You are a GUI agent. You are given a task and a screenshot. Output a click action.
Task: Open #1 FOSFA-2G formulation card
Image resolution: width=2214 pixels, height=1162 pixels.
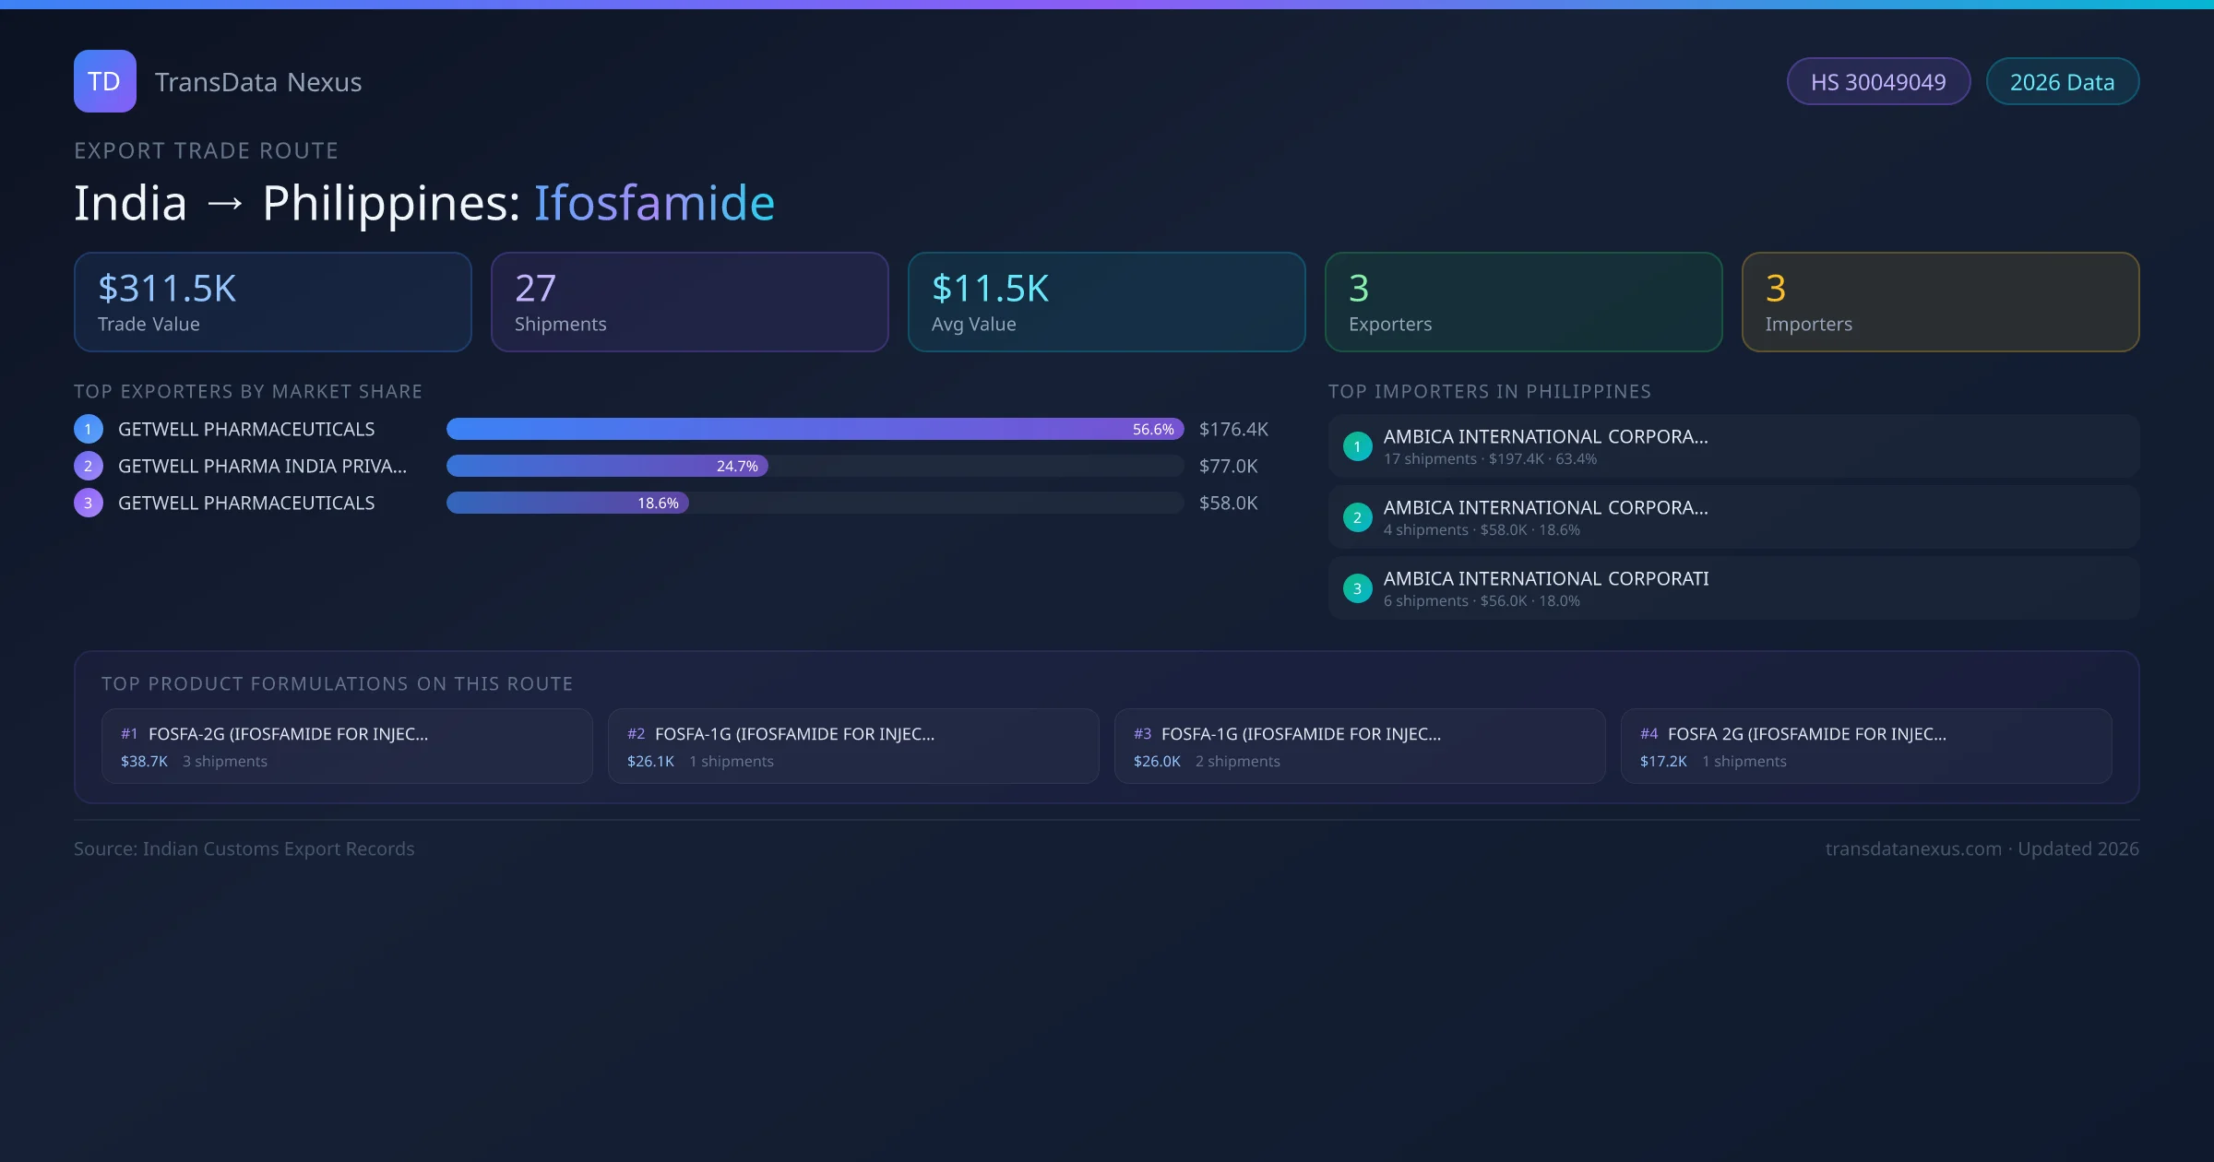tap(347, 746)
